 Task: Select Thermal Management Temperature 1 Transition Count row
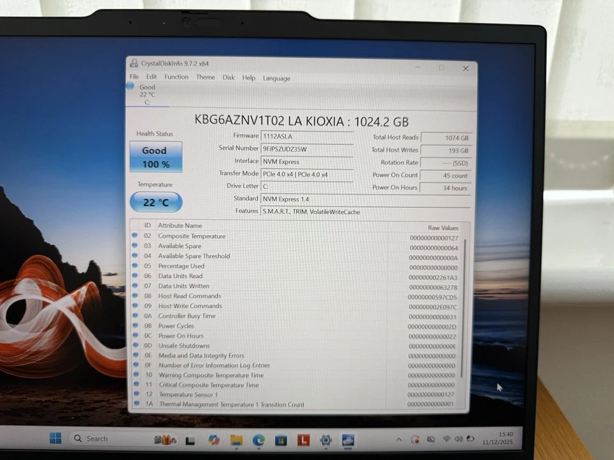(295, 404)
